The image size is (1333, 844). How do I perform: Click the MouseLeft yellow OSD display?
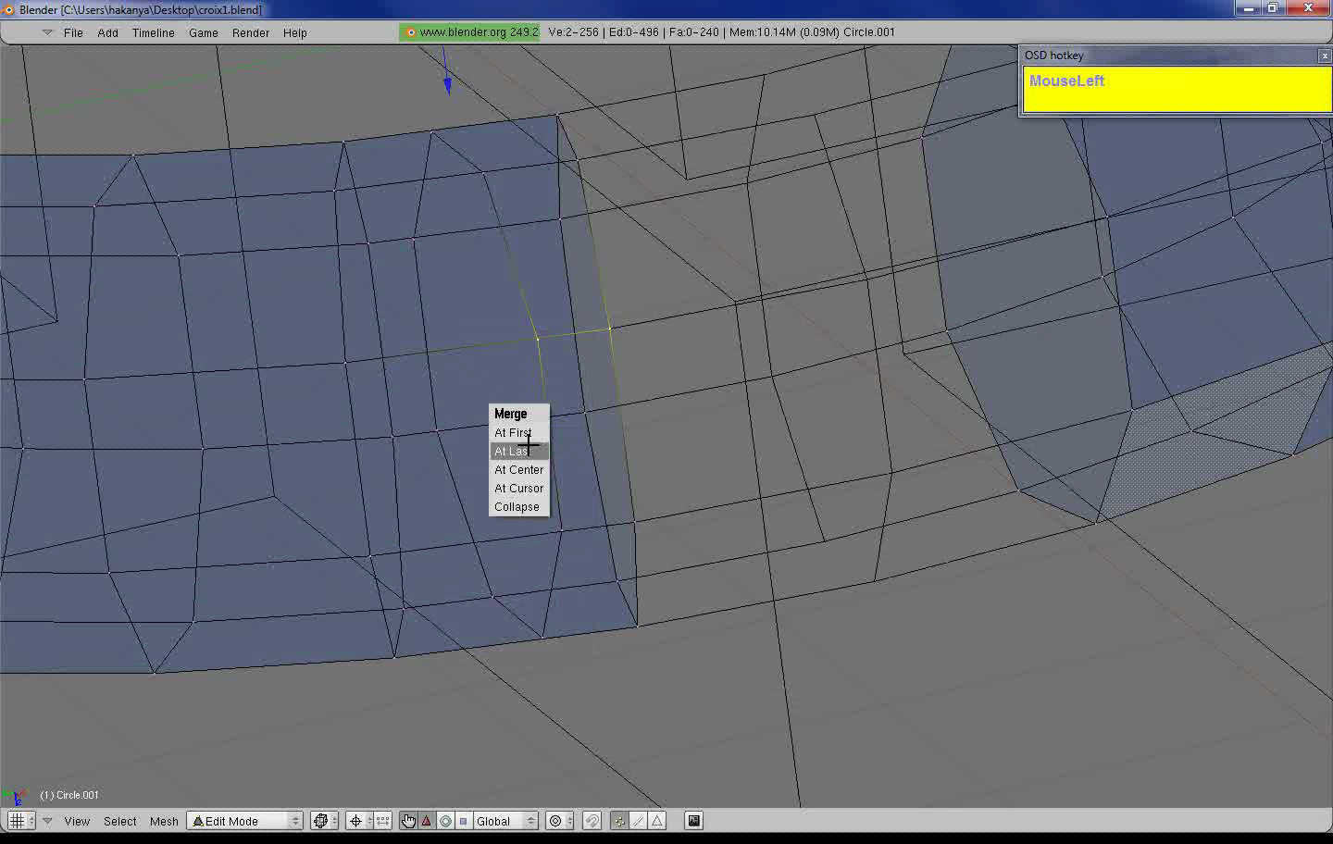[x=1177, y=89]
